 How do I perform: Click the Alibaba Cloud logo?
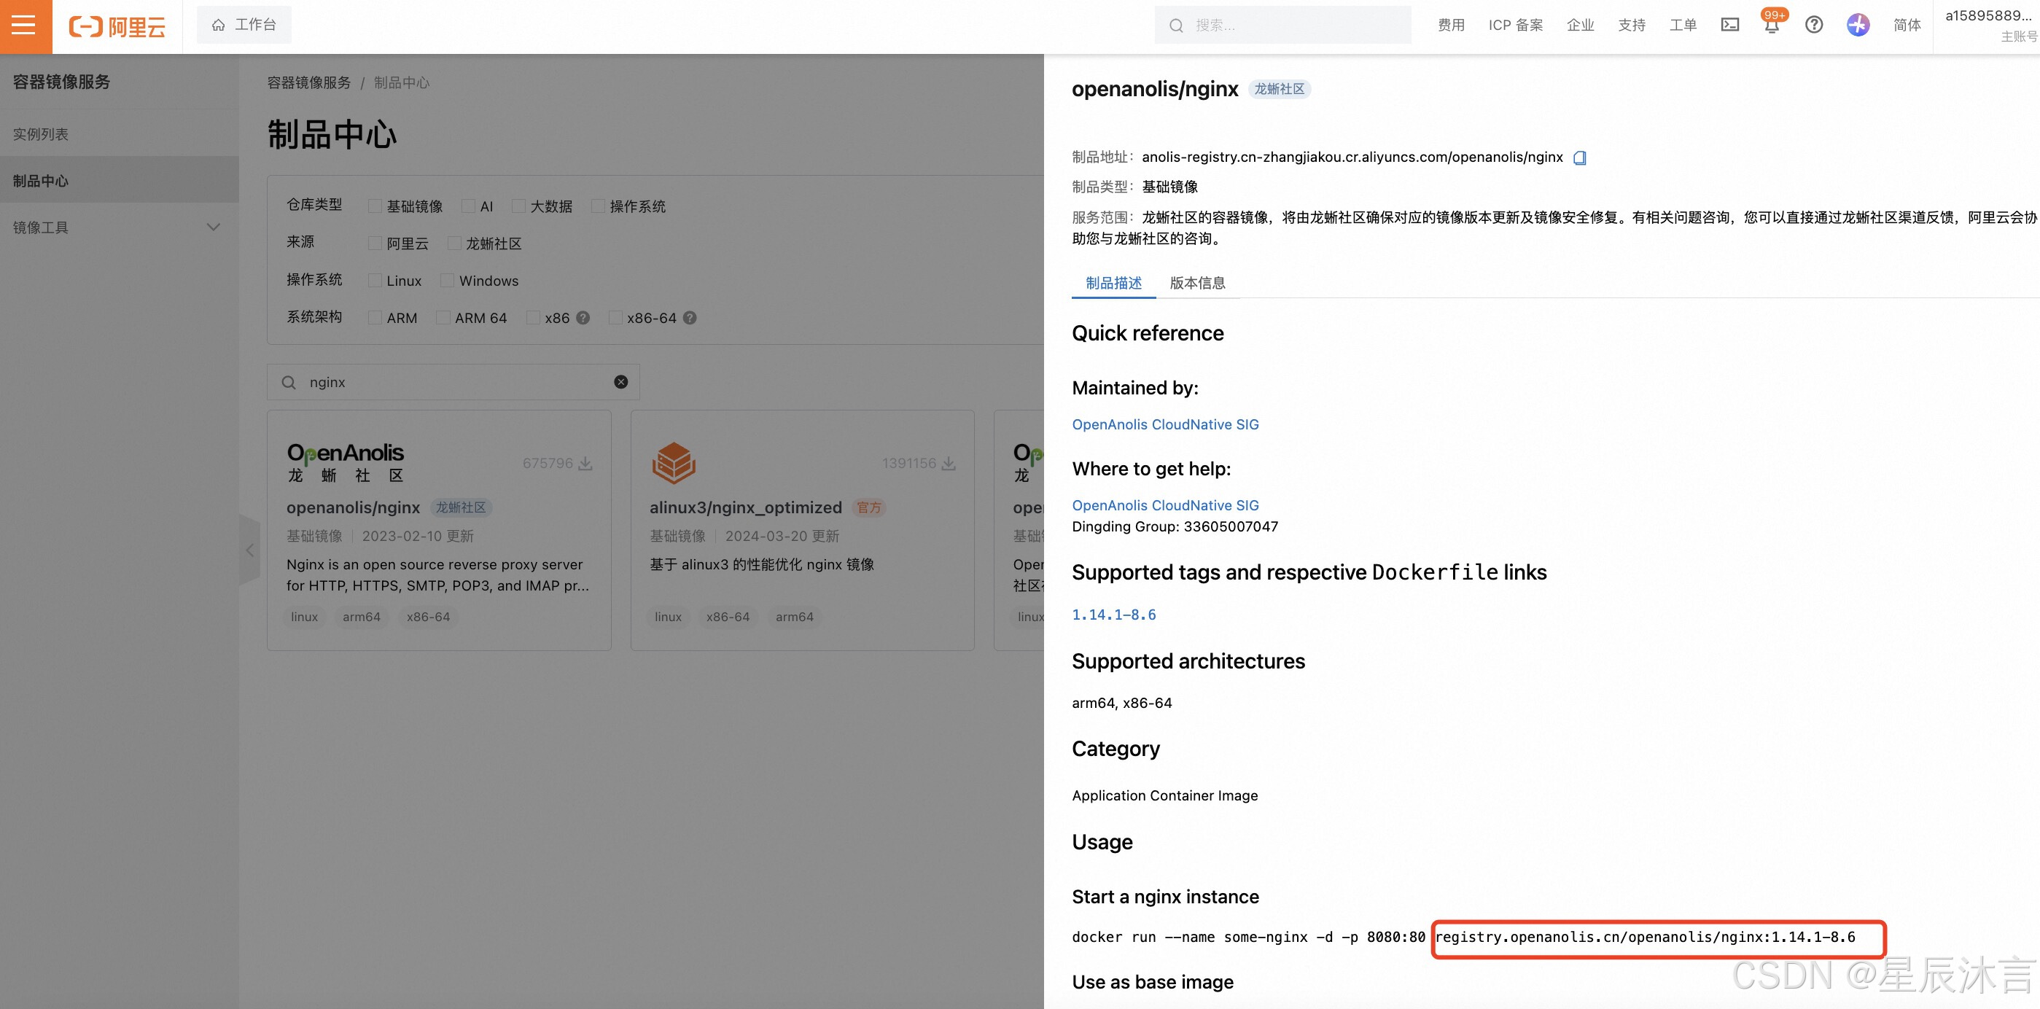(x=117, y=27)
